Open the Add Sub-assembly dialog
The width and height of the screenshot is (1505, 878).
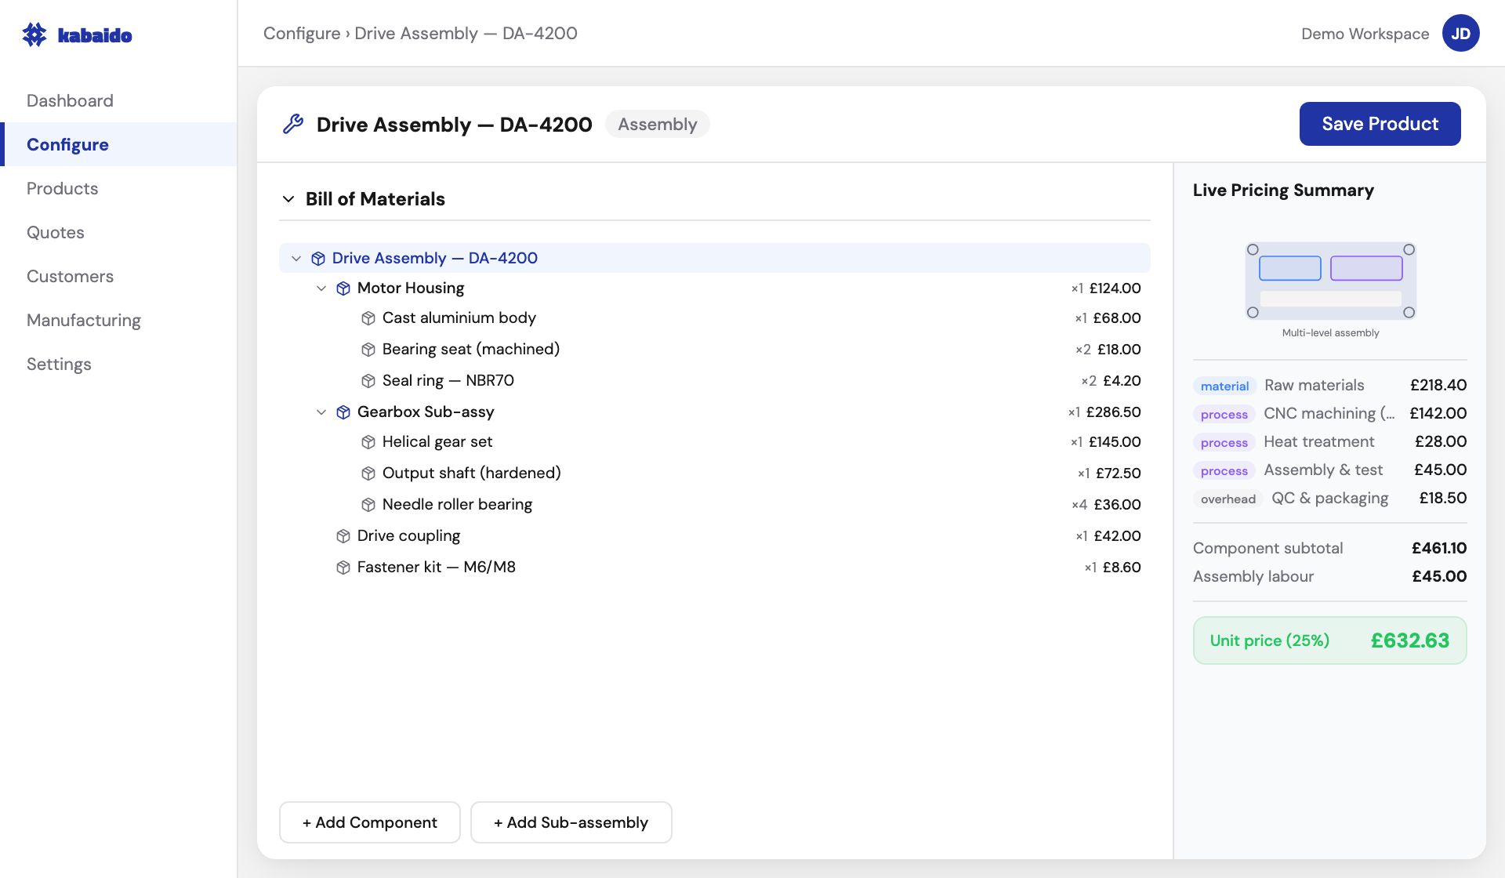571,822
